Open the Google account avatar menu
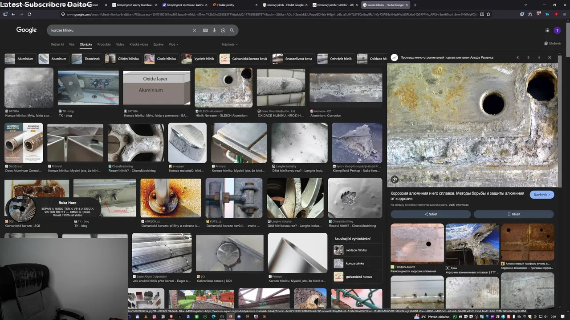The image size is (570, 320). tap(557, 30)
